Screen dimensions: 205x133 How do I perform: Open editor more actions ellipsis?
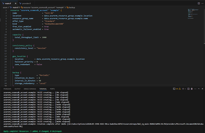click(202, 3)
